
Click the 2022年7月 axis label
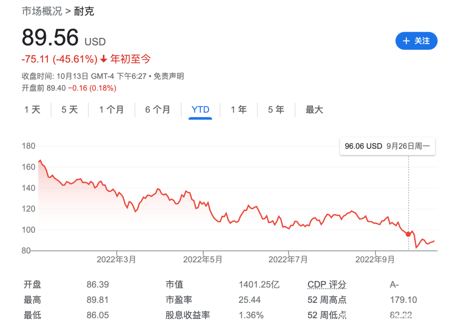(288, 259)
